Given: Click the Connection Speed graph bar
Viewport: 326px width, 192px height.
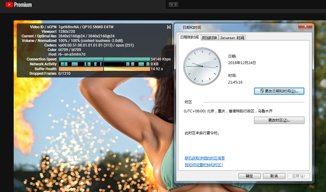Looking at the screenshot, I should pyautogui.click(x=104, y=59).
